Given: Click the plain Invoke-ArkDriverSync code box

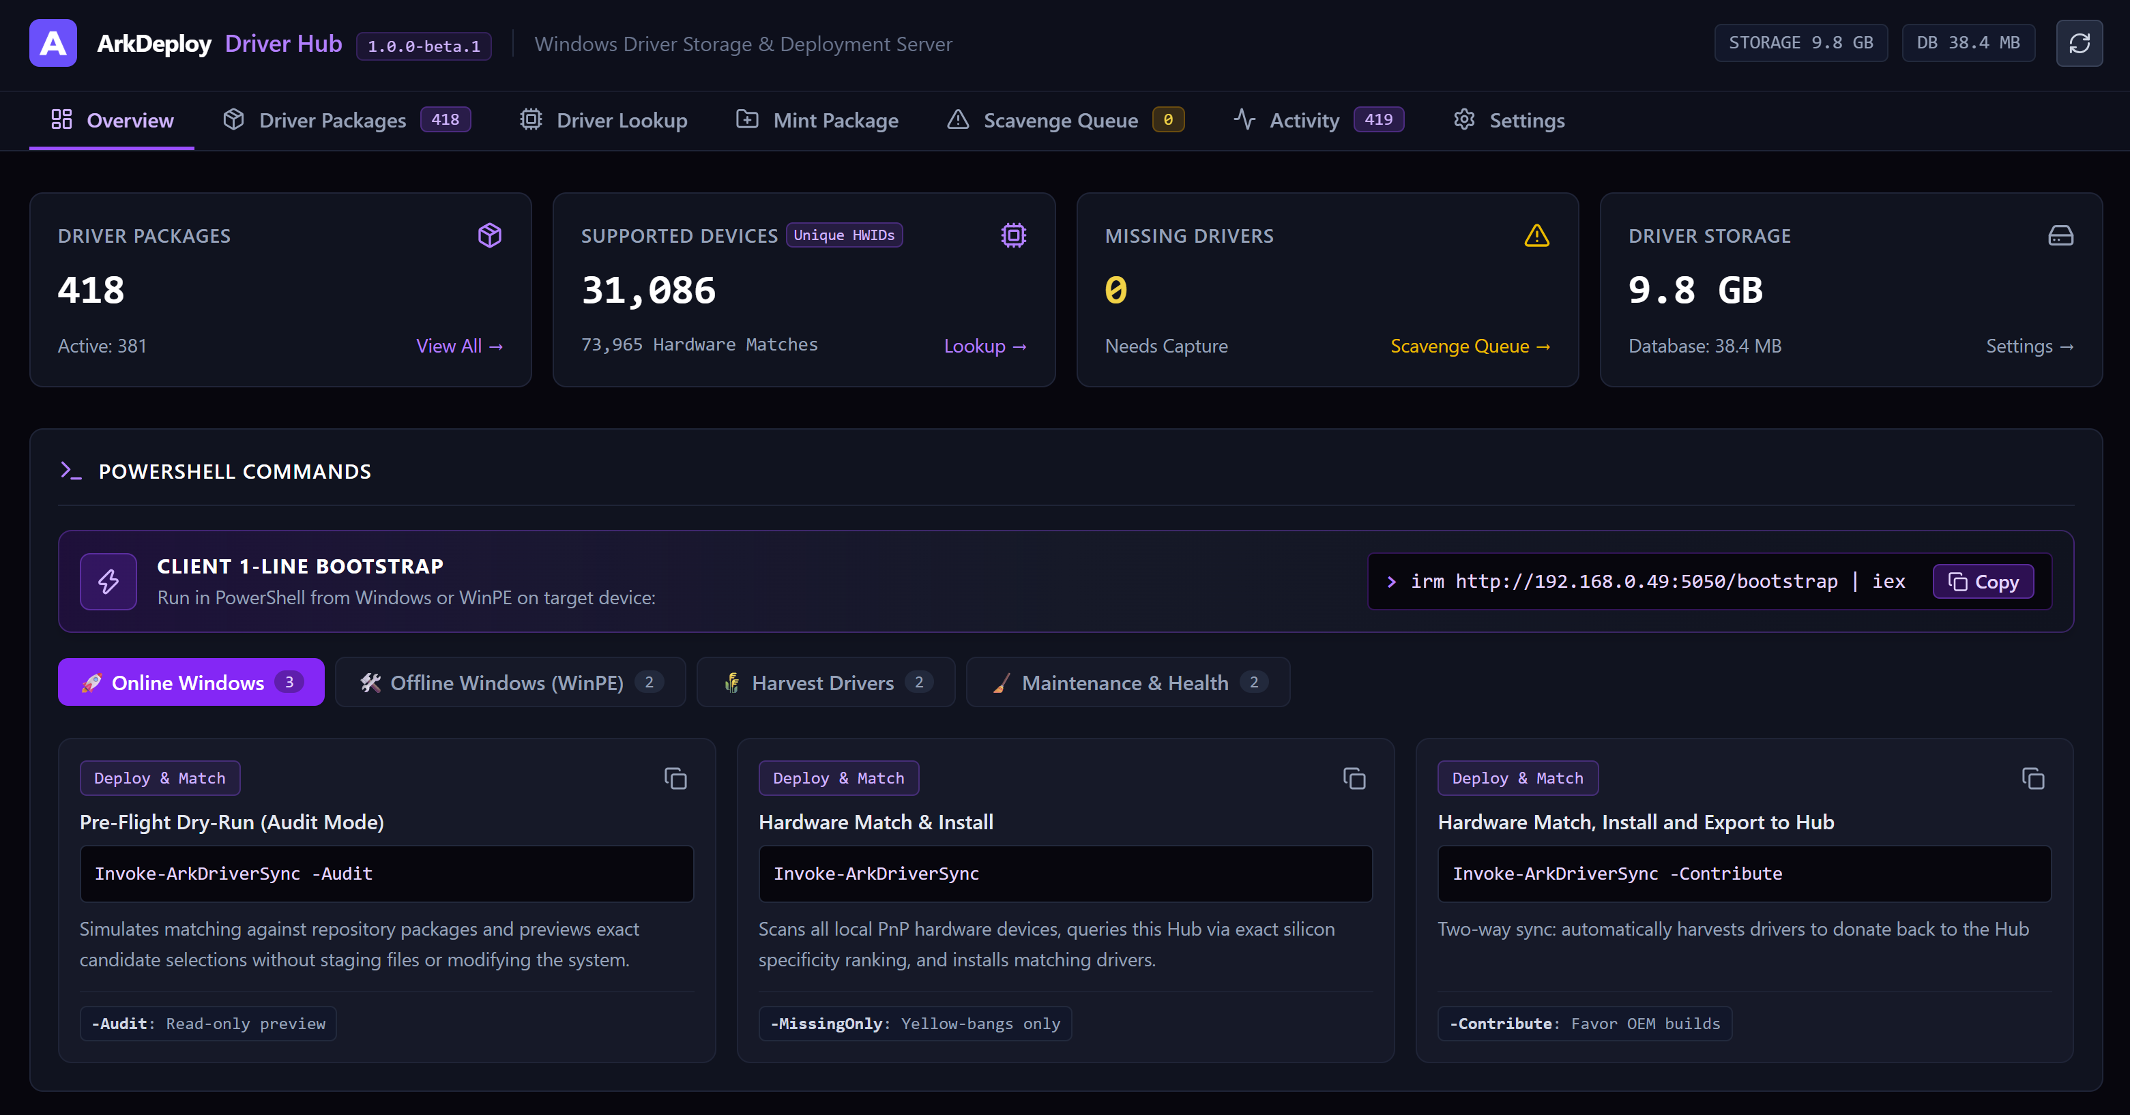Looking at the screenshot, I should pos(1066,874).
